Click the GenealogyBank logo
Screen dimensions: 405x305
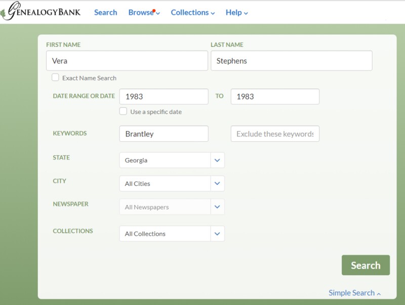click(x=41, y=11)
